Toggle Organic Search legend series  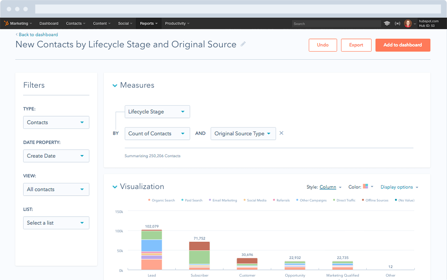[161, 200]
